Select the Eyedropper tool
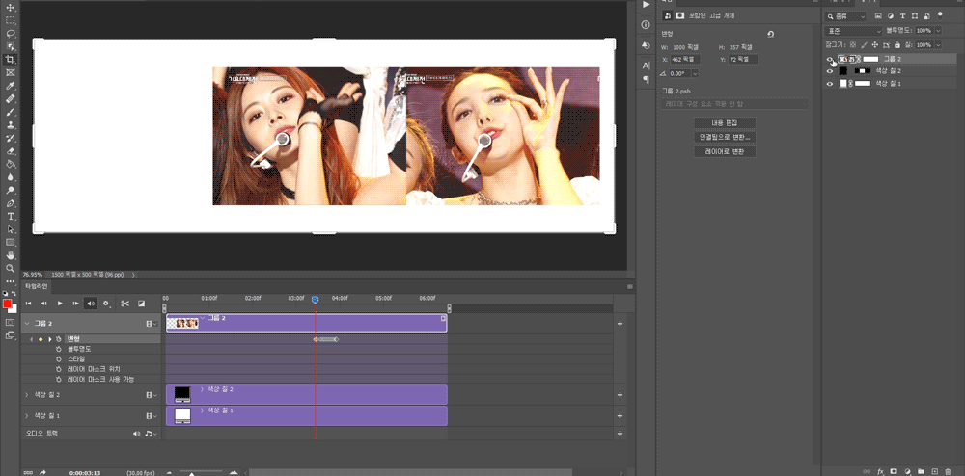 click(11, 86)
